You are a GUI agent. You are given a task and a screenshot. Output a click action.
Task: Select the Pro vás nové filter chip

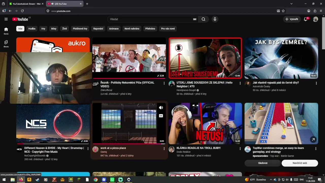click(168, 29)
